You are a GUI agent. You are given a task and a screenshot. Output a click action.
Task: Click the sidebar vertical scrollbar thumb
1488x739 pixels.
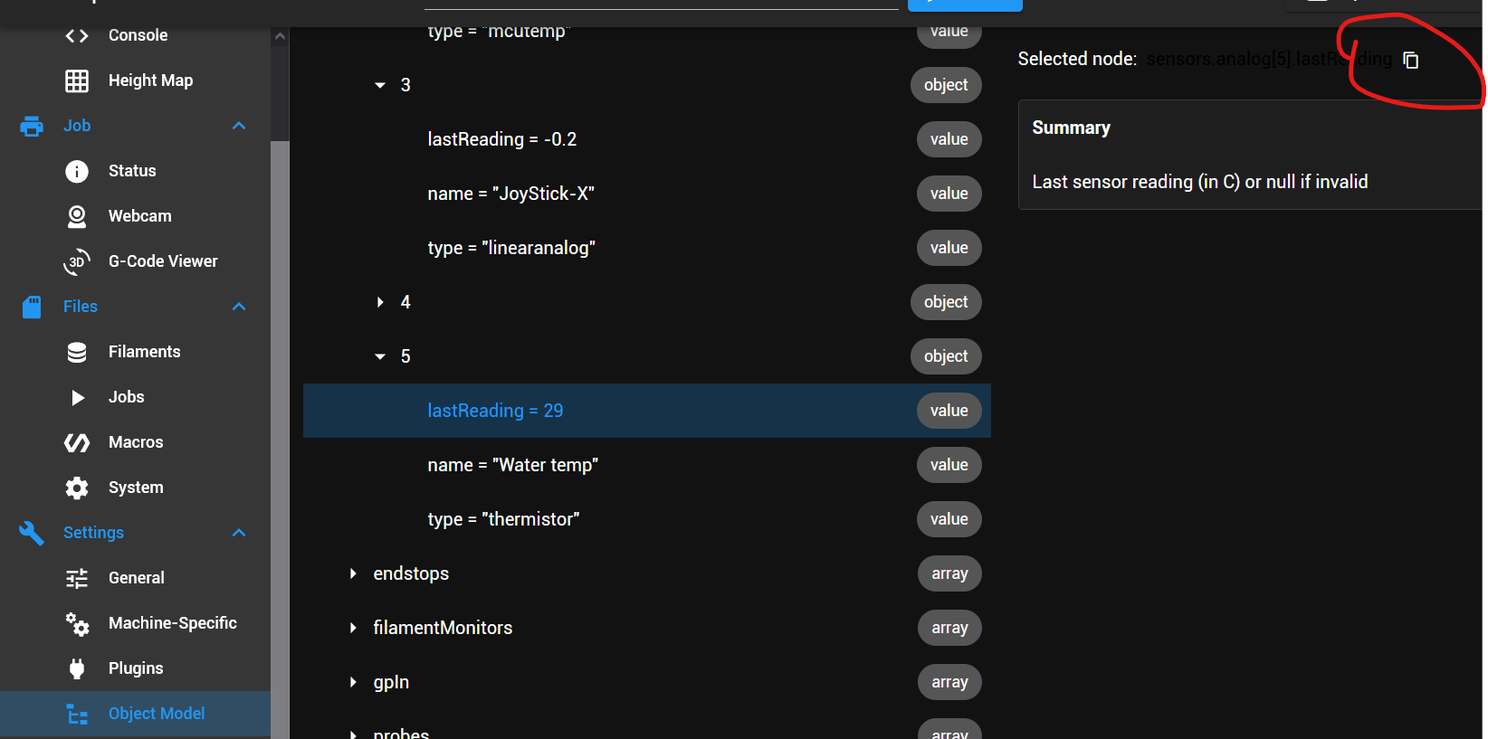click(x=280, y=440)
